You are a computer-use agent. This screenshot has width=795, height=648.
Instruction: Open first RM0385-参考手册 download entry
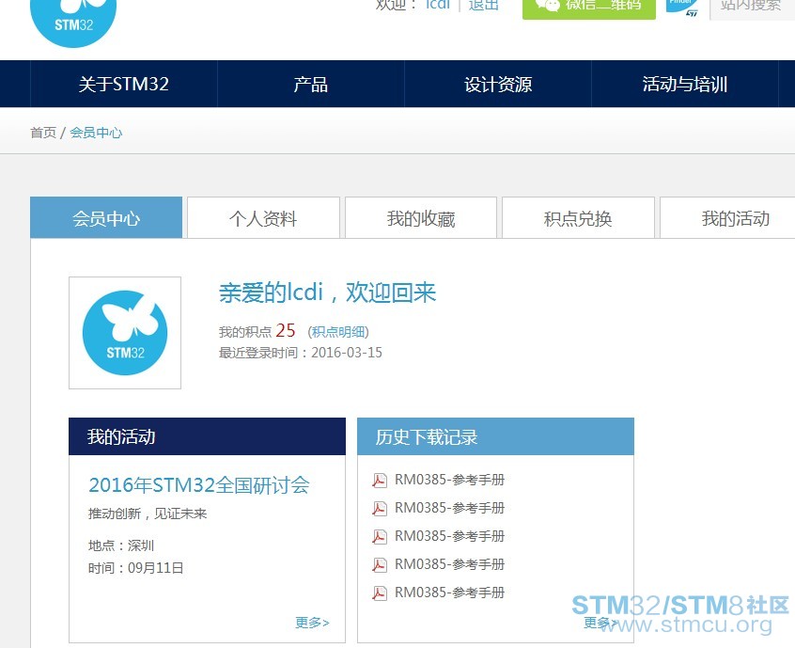(450, 480)
